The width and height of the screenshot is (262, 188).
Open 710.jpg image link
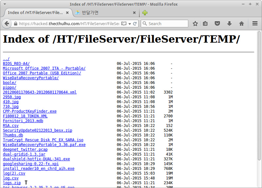pyautogui.click(x=11, y=106)
